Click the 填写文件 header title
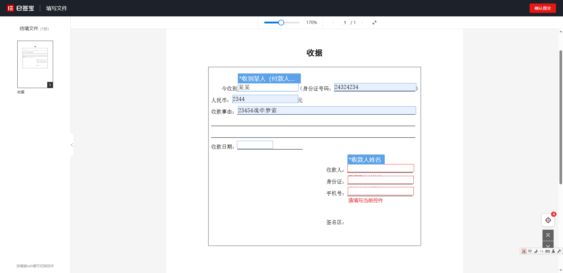The width and height of the screenshot is (563, 273). [57, 8]
